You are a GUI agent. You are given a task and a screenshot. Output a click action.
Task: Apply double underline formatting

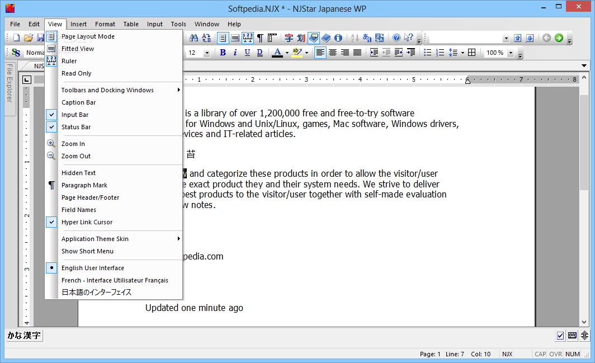point(259,53)
